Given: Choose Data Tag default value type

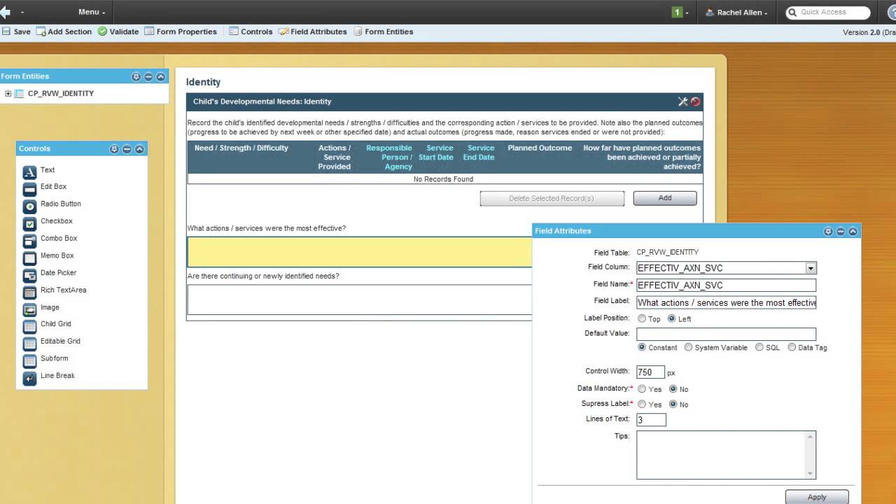Looking at the screenshot, I should point(792,347).
